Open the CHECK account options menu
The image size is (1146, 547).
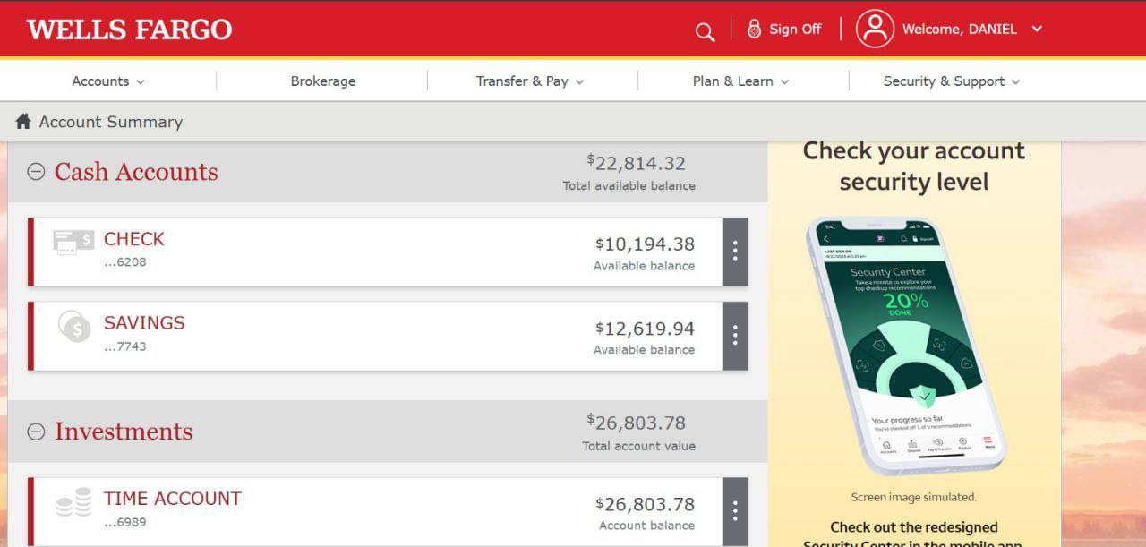pos(734,252)
